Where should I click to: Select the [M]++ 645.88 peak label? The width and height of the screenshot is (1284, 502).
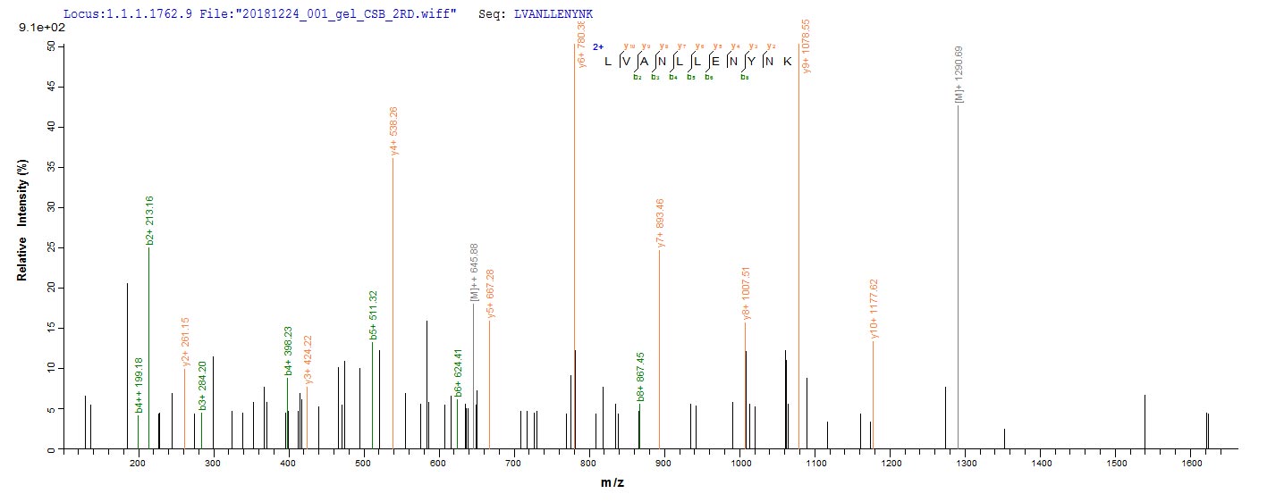[x=475, y=272]
